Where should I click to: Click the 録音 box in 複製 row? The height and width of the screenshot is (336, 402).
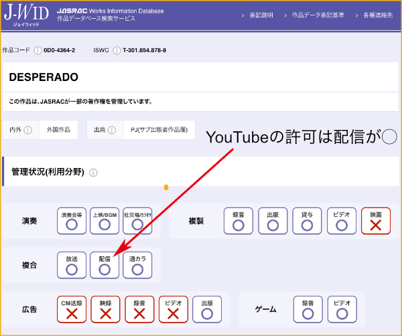pyautogui.click(x=238, y=221)
